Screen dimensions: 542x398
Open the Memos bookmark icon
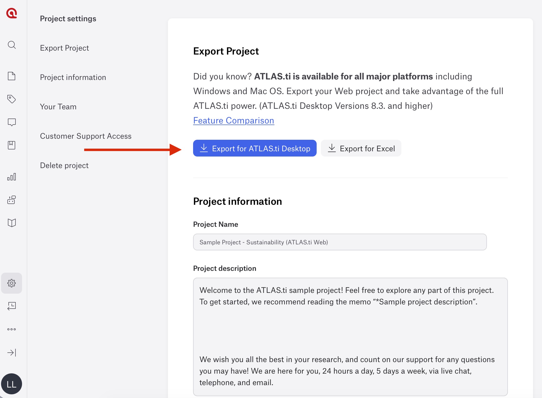[12, 145]
